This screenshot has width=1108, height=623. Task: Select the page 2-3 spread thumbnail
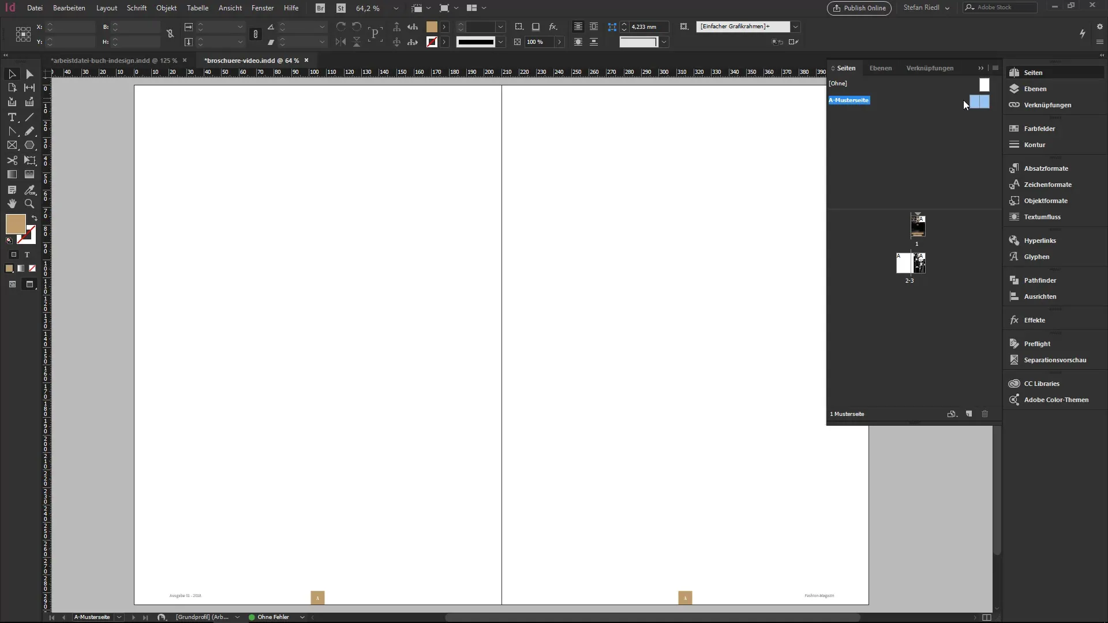click(x=911, y=264)
